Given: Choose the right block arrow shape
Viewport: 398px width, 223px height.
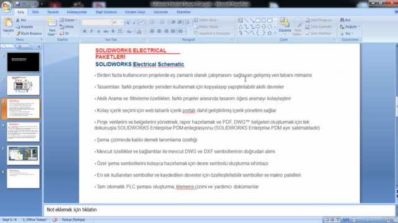Looking at the screenshot, I should click(258, 27).
